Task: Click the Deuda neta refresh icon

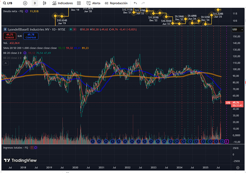Action: coord(26,11)
